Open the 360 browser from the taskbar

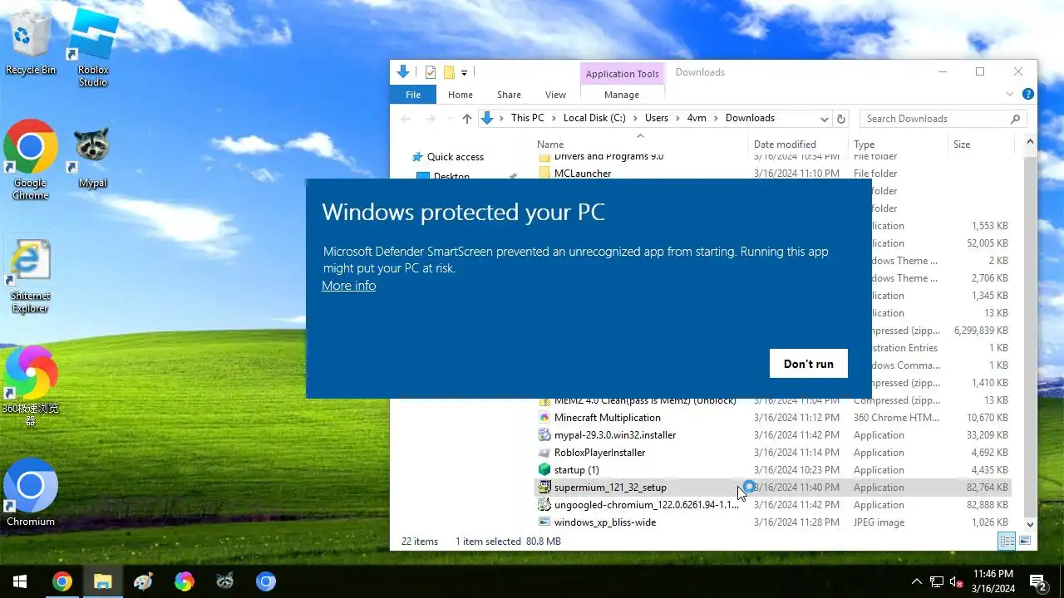point(184,581)
